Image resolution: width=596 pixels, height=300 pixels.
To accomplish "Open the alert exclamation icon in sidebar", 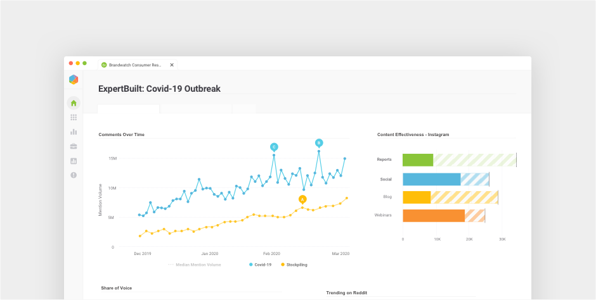I will pos(74,175).
